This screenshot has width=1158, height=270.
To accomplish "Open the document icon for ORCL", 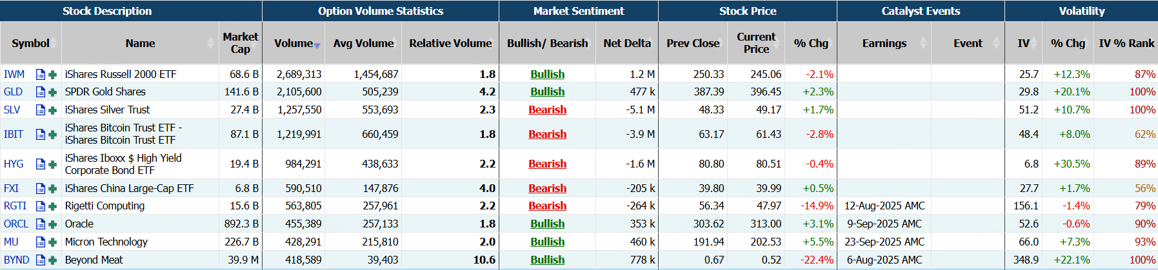I will pos(41,224).
